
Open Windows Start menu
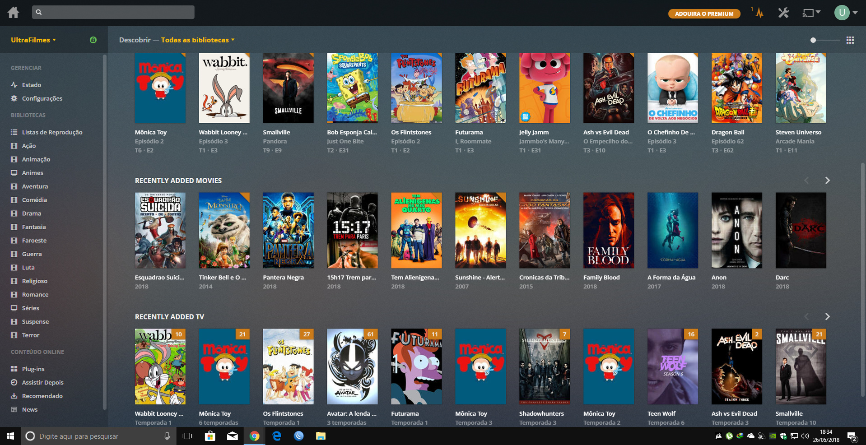click(x=10, y=436)
